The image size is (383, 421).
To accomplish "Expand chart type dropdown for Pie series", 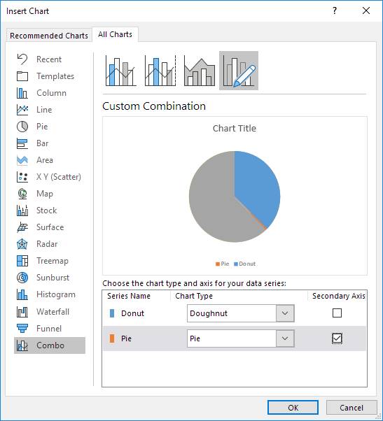I will click(285, 338).
